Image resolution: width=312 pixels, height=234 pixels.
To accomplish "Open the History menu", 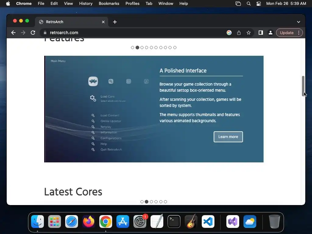I will [86, 4].
